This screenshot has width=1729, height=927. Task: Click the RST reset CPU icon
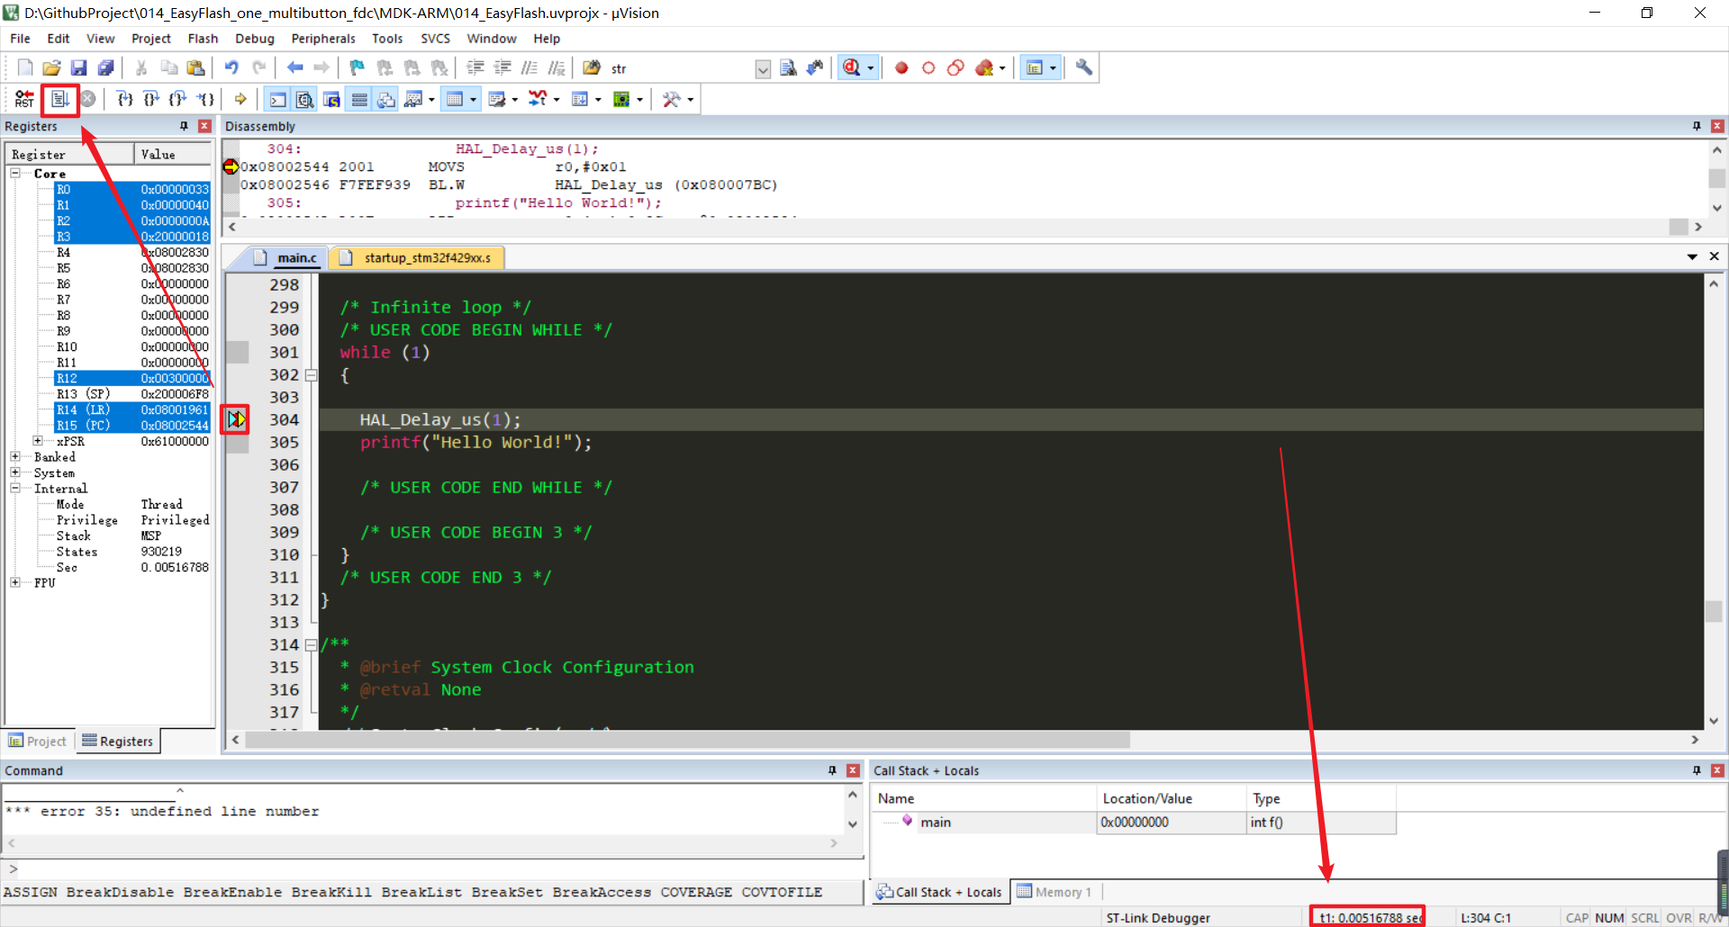click(24, 99)
